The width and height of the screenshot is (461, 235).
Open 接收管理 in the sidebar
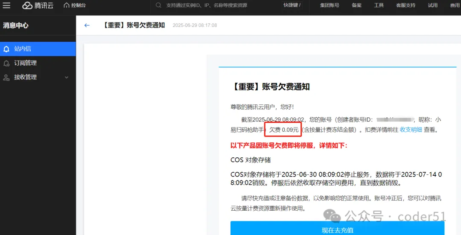point(38,77)
